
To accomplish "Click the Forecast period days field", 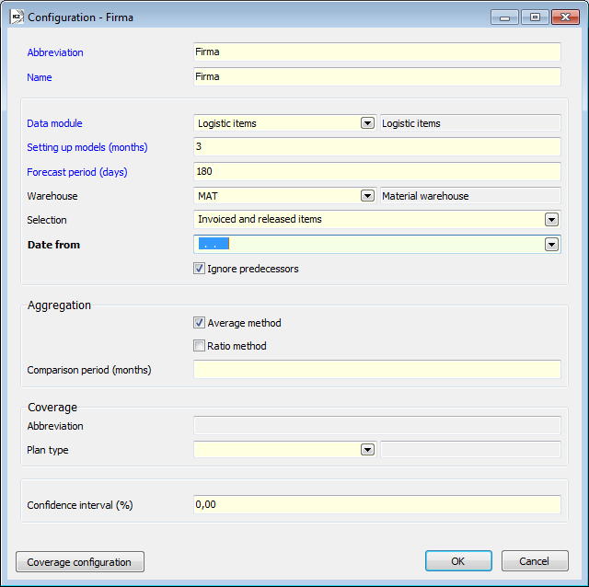I will pos(376,171).
